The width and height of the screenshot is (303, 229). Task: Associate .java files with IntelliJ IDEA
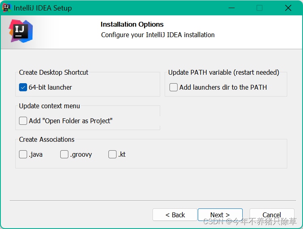23,154
